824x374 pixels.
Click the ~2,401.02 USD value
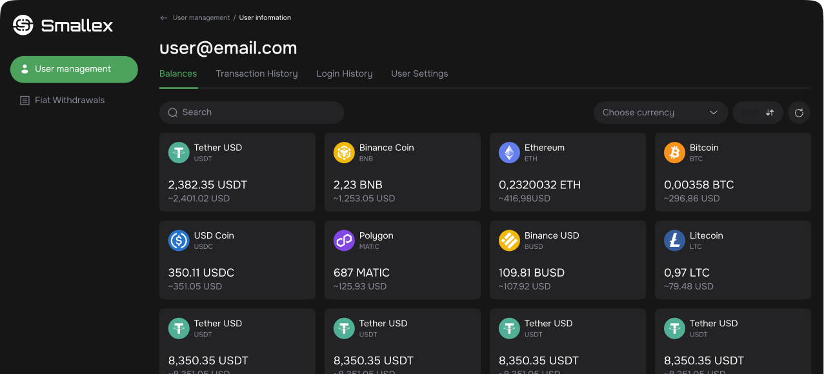[199, 199]
